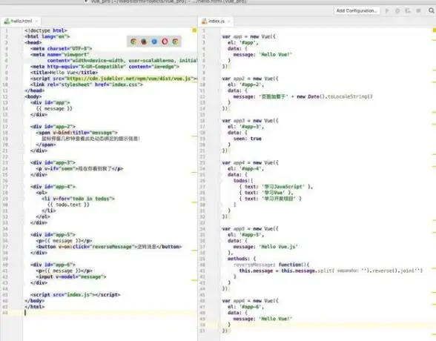Open hello.html preview in Chrome browser icon
436x341 pixels.
pyautogui.click(x=133, y=42)
